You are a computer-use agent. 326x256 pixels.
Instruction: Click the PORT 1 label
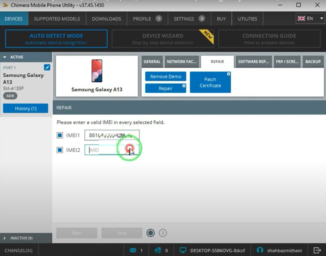tap(9, 68)
